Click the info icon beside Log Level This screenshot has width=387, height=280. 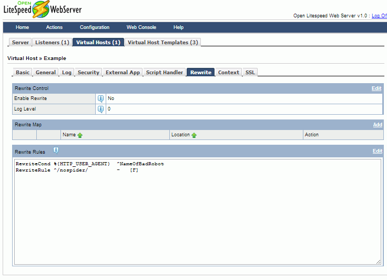pyautogui.click(x=100, y=109)
